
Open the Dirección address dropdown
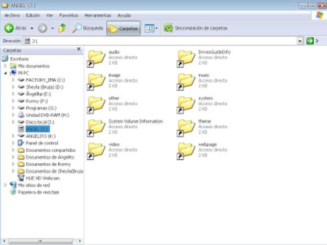(x=300, y=41)
